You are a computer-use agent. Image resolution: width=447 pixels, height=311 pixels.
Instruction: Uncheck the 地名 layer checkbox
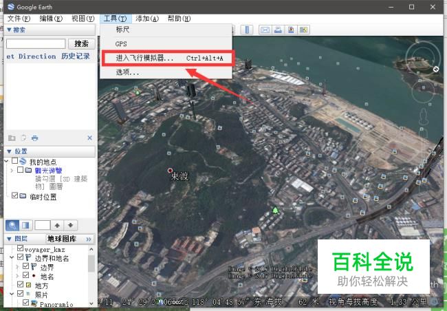(x=25, y=275)
